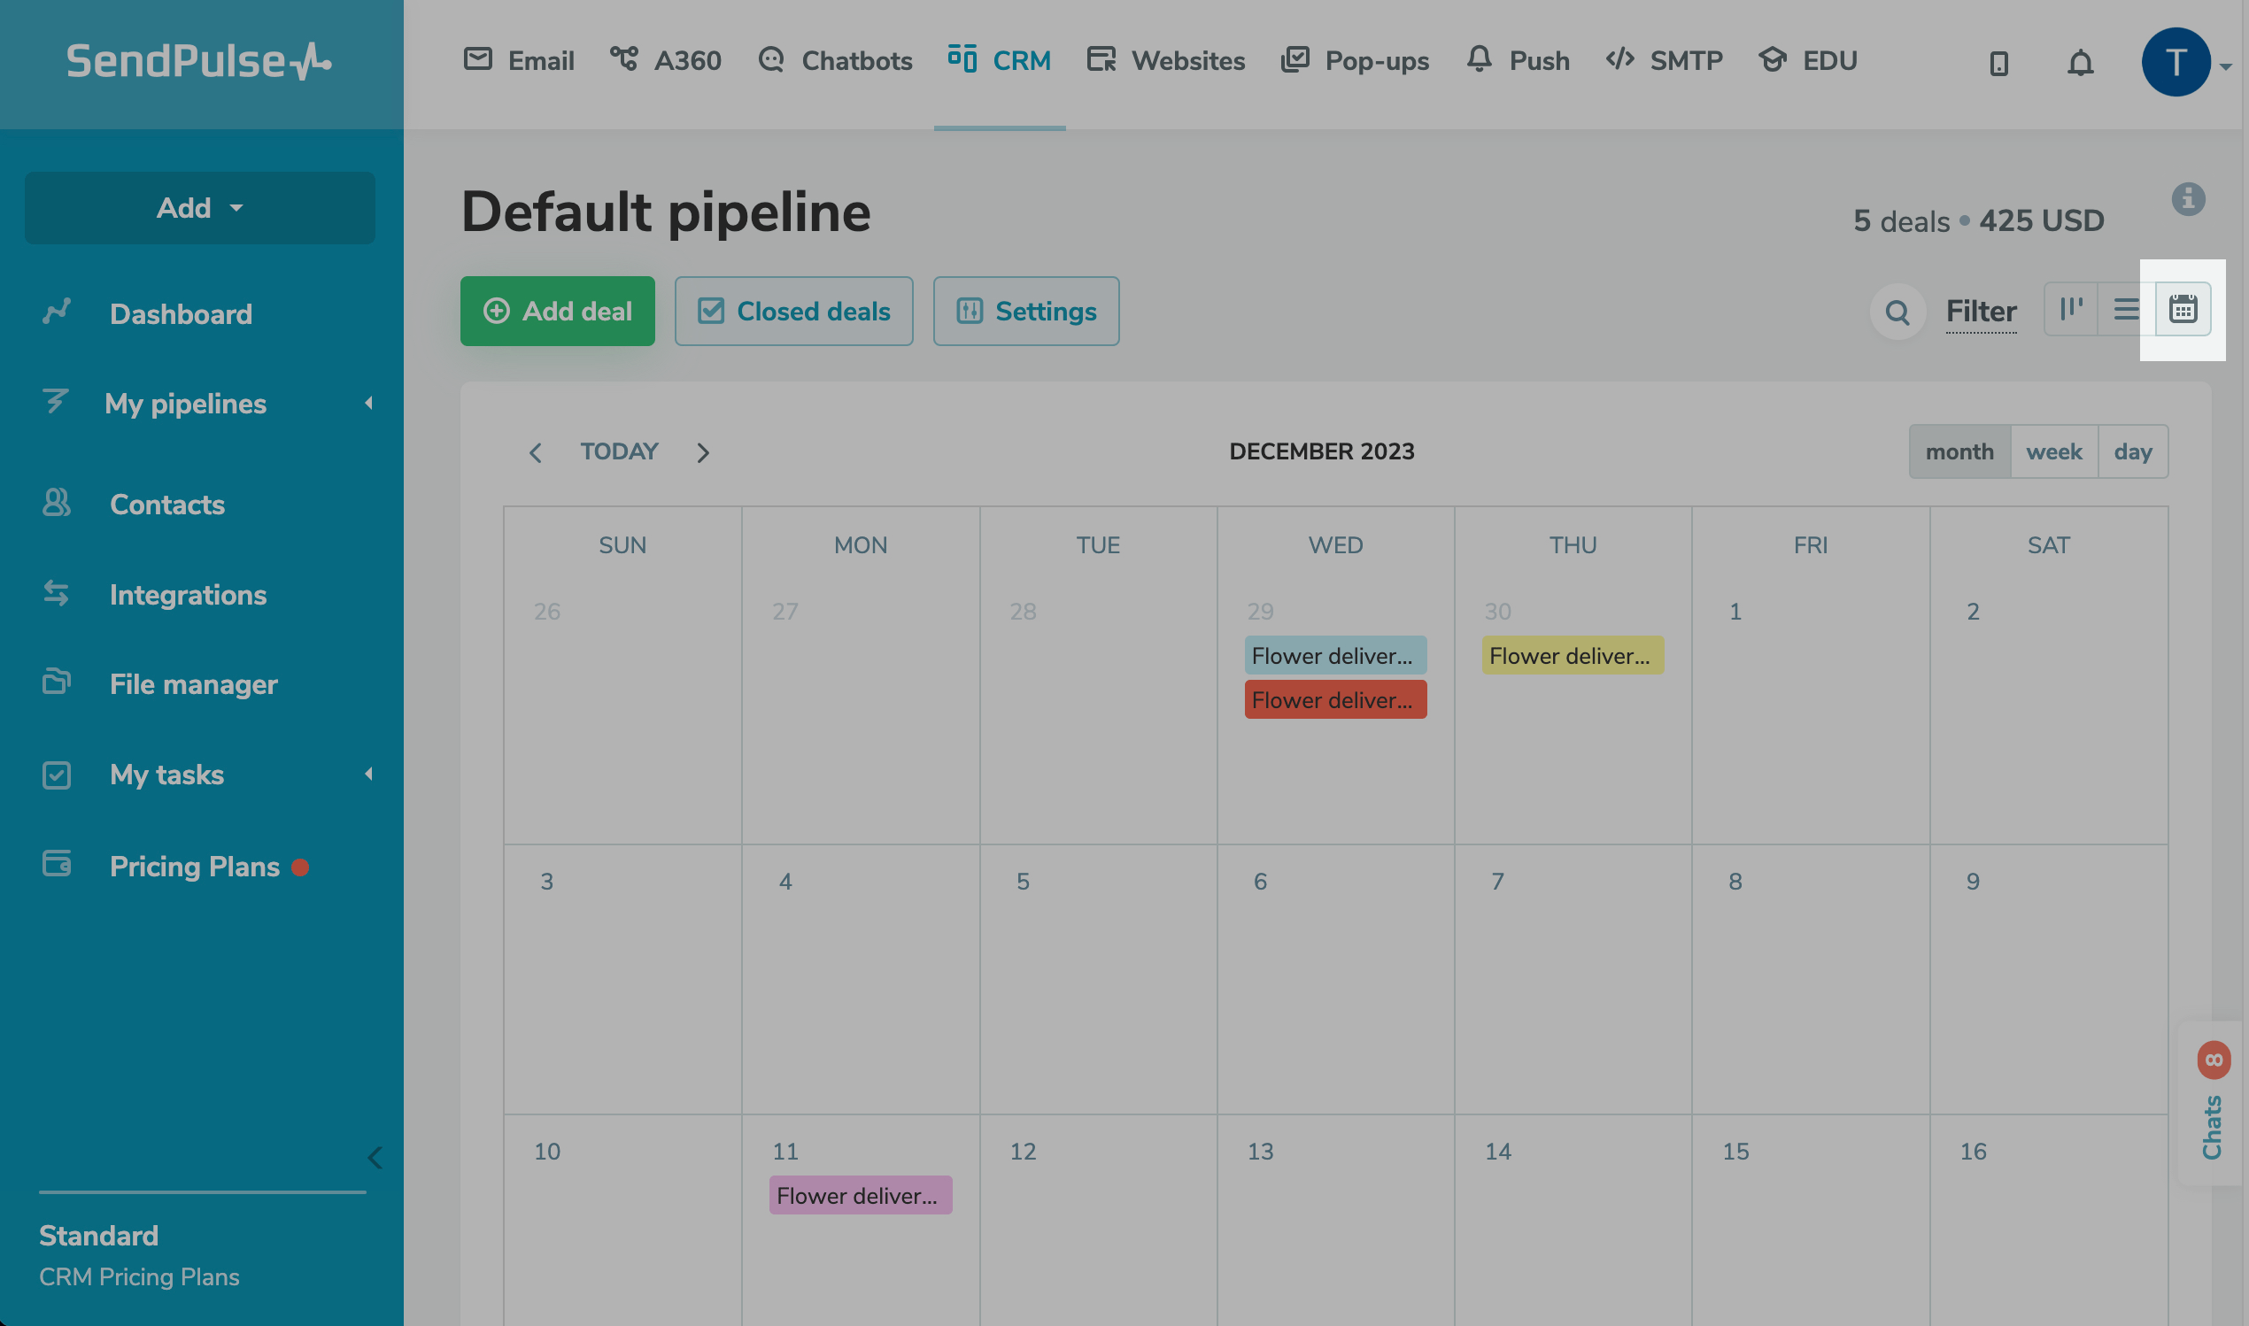Open the pipeline info icon
2249x1326 pixels.
point(2187,198)
